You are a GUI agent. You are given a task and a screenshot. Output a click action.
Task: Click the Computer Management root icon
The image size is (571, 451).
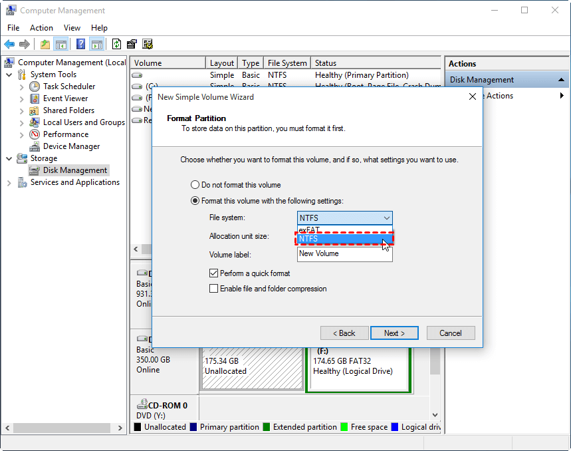click(9, 63)
